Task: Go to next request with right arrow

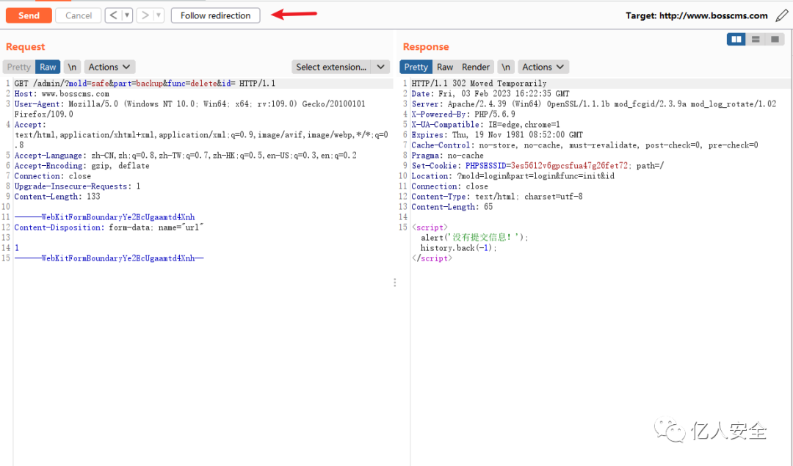Action: [x=145, y=15]
